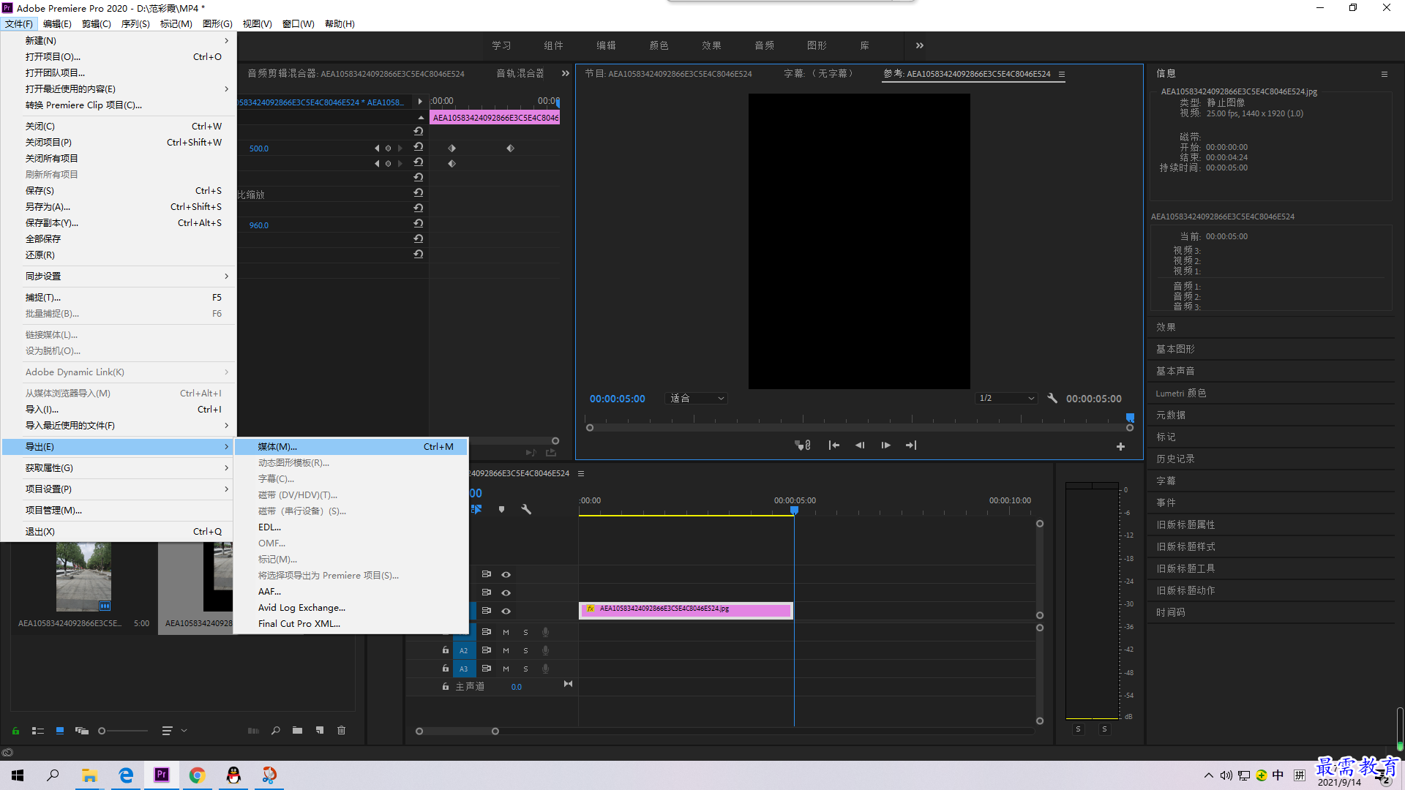Reset the 500.0 parameter with its reset arrow
Image resolution: width=1405 pixels, height=790 pixels.
tap(418, 147)
